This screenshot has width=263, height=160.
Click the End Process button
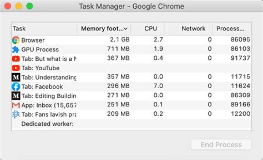click(x=221, y=145)
